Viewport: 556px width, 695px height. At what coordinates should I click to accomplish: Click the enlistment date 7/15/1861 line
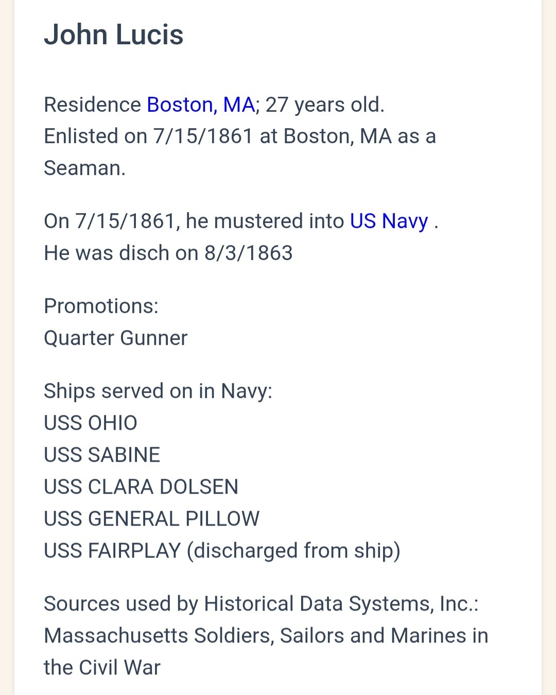coord(239,137)
